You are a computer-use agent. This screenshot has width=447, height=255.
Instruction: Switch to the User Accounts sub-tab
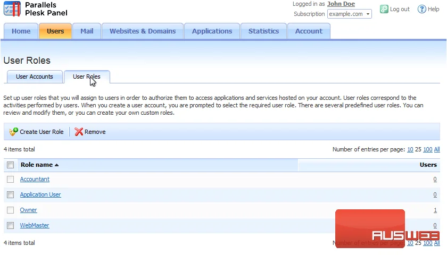pyautogui.click(x=35, y=77)
